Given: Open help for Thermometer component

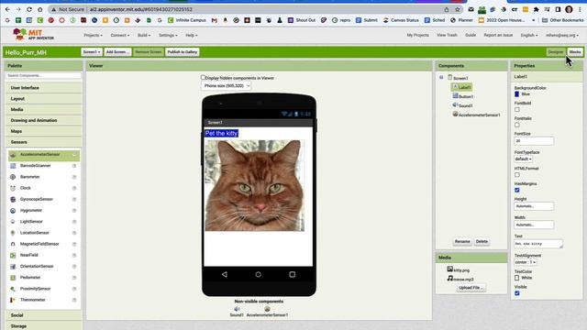Looking at the screenshot, I should click(x=74, y=300).
